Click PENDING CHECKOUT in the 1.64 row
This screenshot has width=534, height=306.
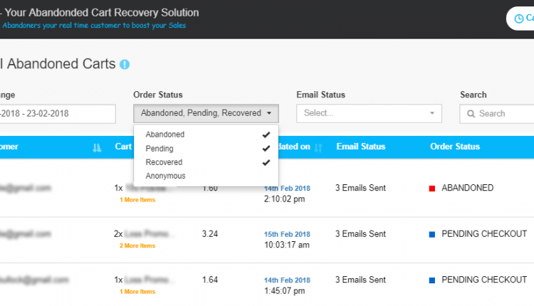coord(484,280)
